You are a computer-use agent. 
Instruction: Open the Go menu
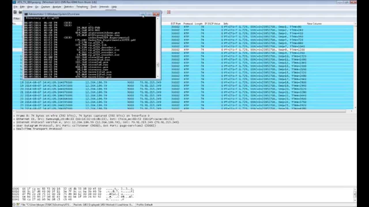coord(37,7)
